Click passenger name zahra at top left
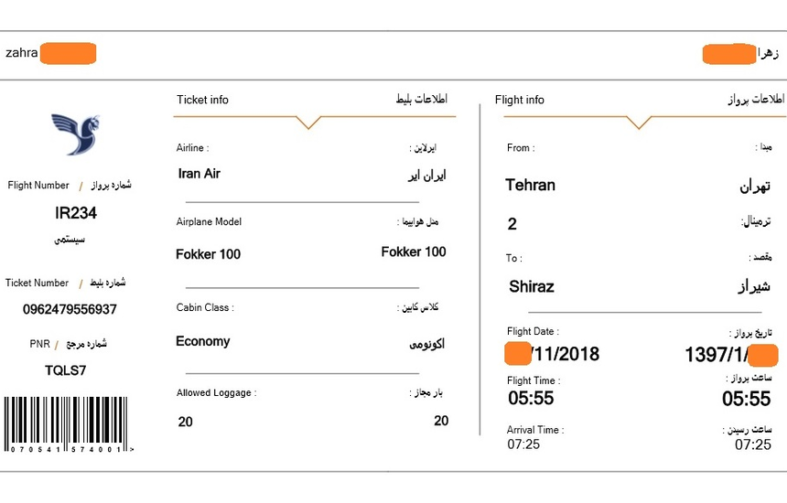 click(22, 53)
